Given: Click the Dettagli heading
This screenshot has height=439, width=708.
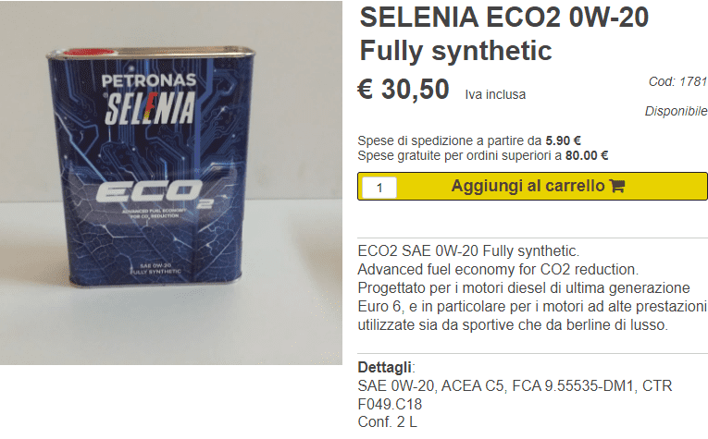Looking at the screenshot, I should pyautogui.click(x=385, y=367).
